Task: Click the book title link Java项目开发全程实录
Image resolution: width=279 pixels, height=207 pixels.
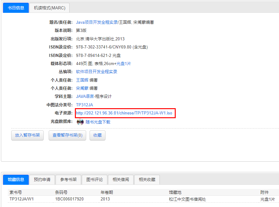Action: tap(97, 22)
